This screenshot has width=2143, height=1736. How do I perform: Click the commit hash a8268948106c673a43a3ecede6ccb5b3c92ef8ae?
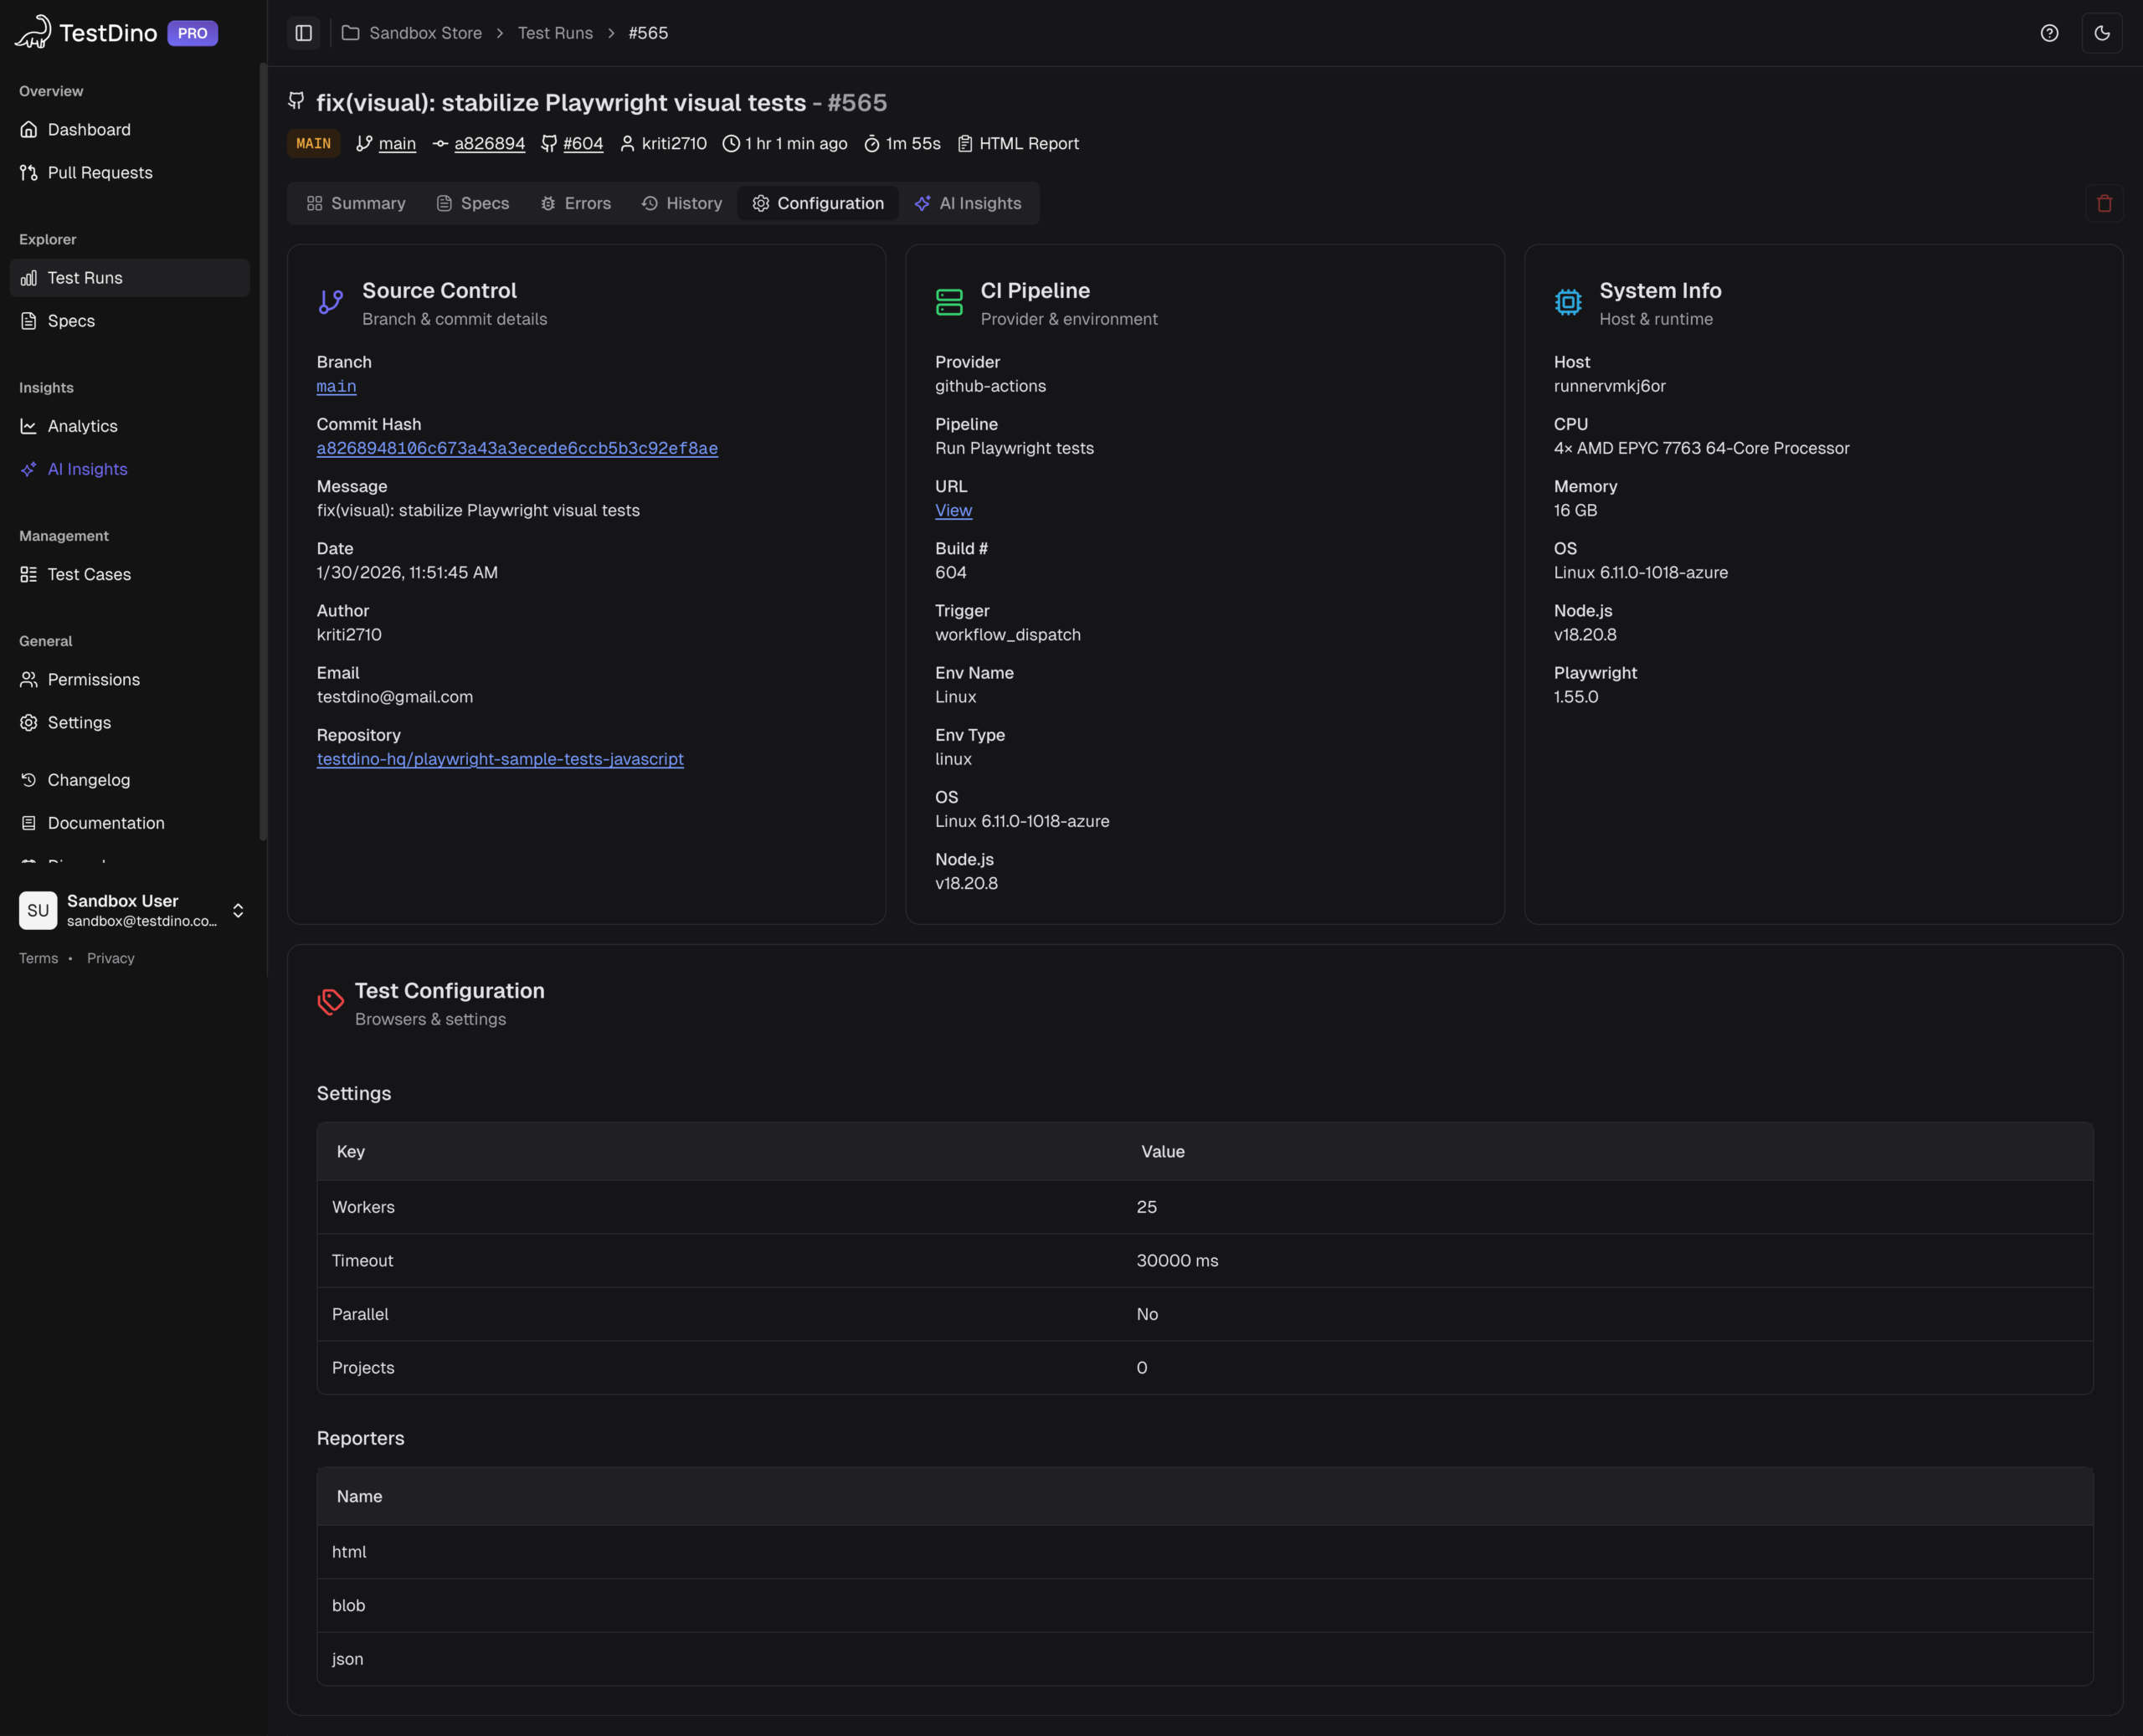point(516,448)
